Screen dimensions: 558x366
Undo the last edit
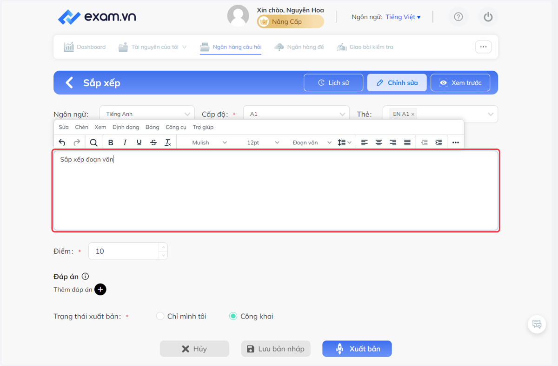(62, 142)
